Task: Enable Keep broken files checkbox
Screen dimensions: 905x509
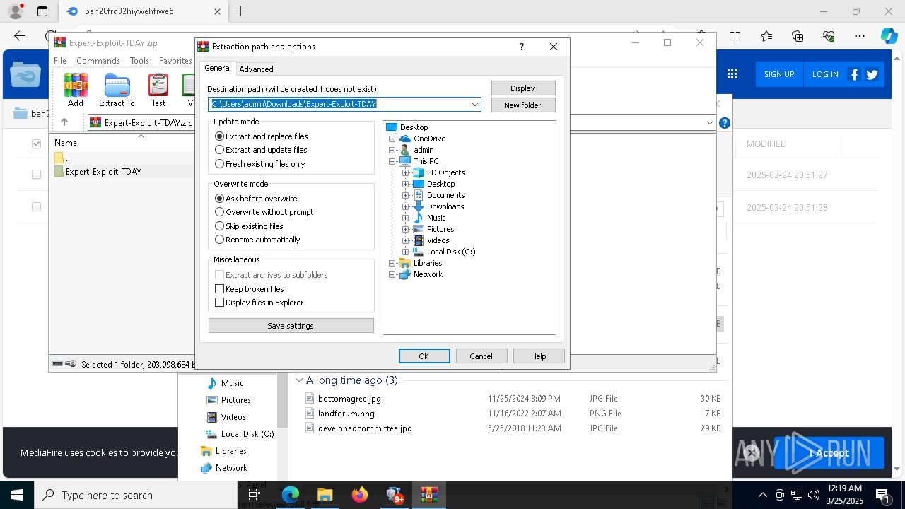Action: [219, 289]
